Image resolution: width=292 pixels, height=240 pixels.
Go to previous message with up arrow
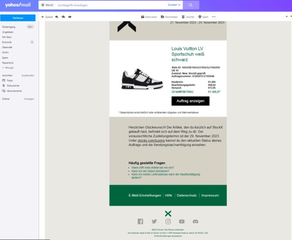coord(286,17)
